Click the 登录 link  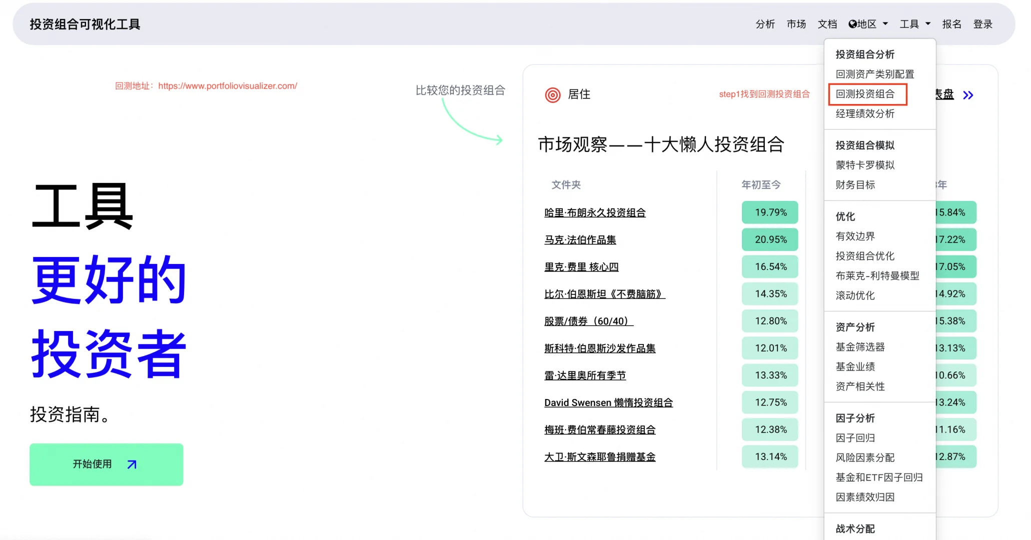click(x=982, y=23)
